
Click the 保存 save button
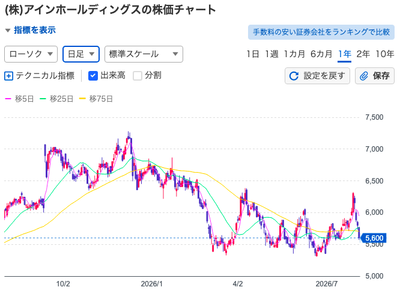coord(375,76)
